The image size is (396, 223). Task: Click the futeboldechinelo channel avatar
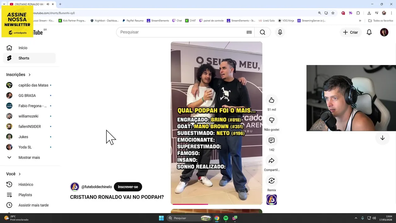pyautogui.click(x=75, y=187)
